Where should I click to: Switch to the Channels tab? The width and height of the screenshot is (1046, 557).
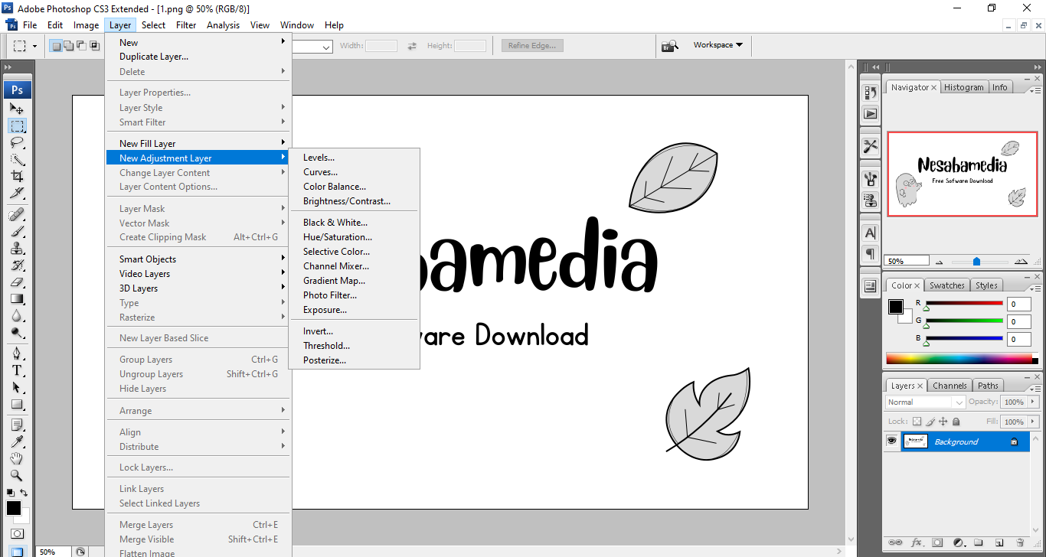point(950,386)
